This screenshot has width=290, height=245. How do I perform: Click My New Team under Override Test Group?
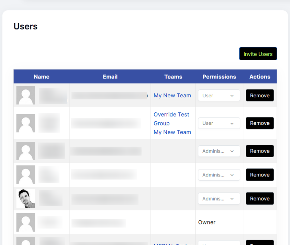click(x=172, y=132)
